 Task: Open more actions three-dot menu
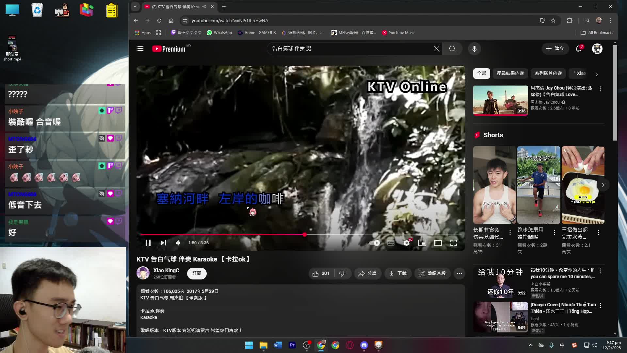pyautogui.click(x=459, y=274)
